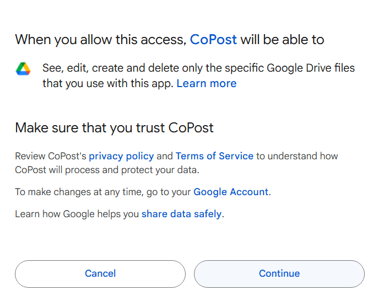Click the "Learn how Google helps you" text
The width and height of the screenshot is (378, 301).
pyautogui.click(x=77, y=214)
